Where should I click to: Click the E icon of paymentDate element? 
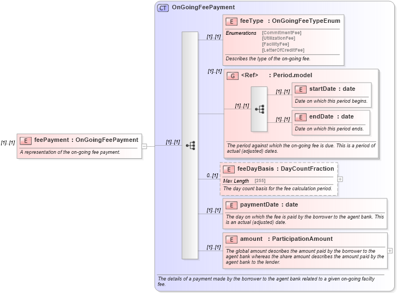coord(231,205)
